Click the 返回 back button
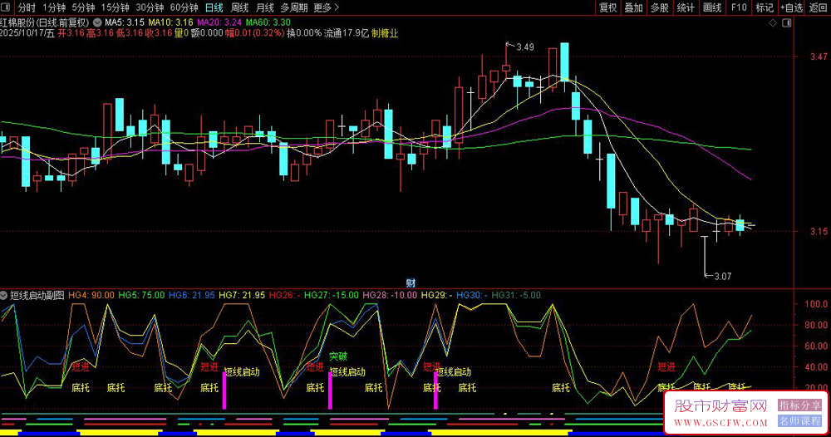Viewport: 831px width, 437px height. pyautogui.click(x=818, y=7)
